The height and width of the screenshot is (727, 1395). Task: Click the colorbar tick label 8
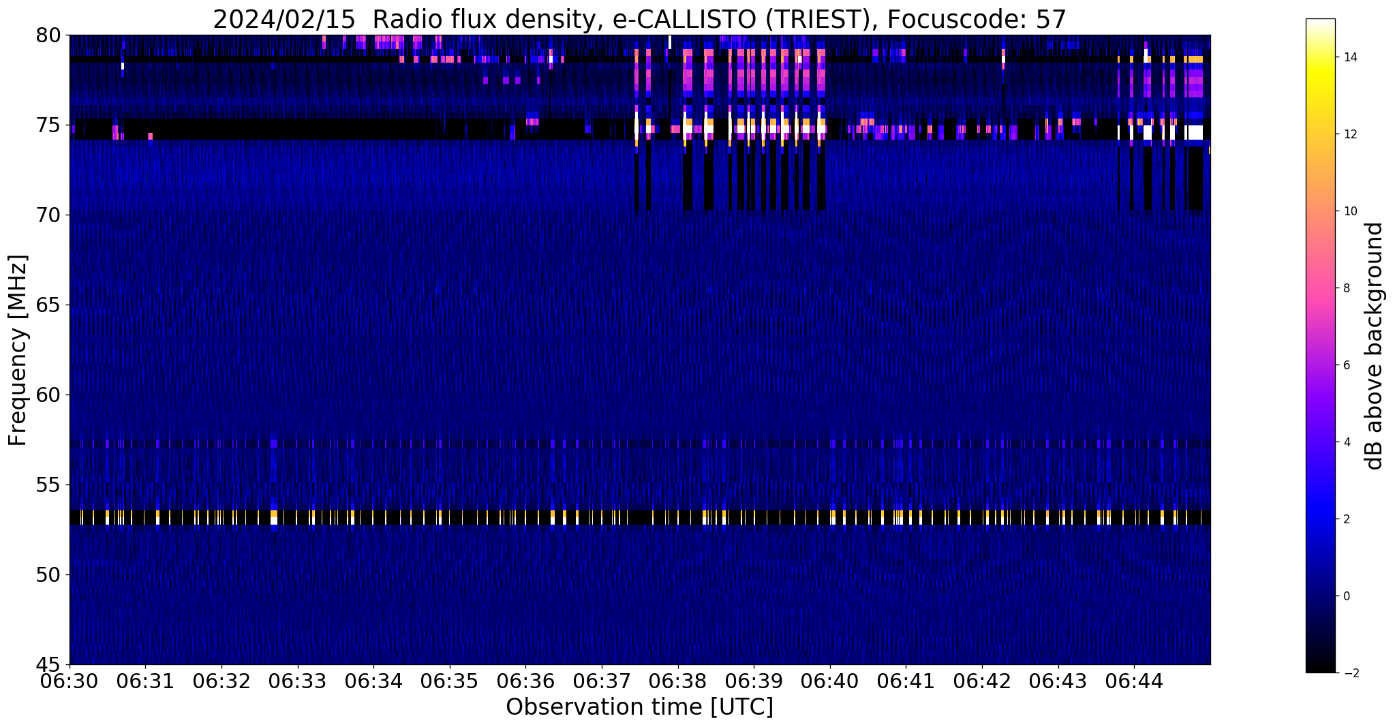click(x=1346, y=288)
